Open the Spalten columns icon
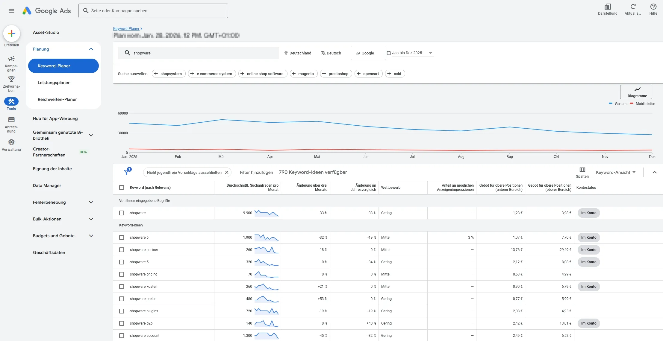663x341 pixels. coord(582,170)
